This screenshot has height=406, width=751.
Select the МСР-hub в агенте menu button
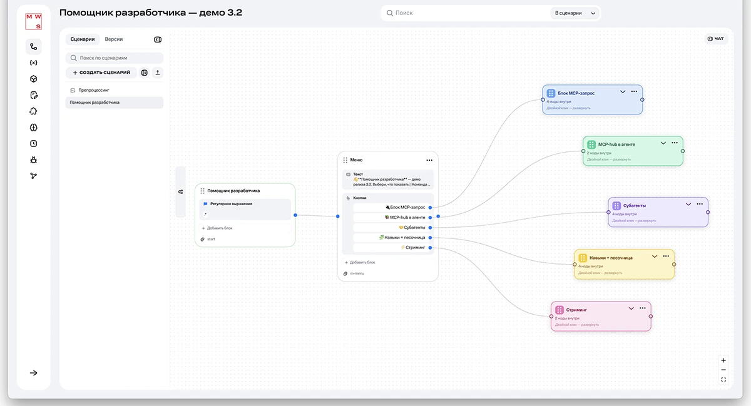[393, 217]
